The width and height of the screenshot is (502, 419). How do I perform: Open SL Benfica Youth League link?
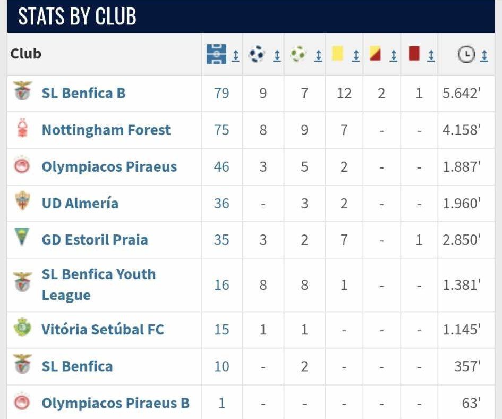99,284
